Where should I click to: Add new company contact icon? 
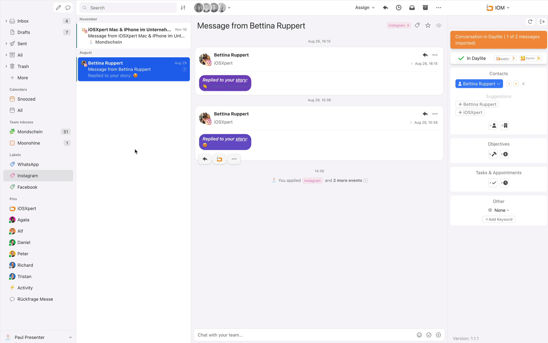click(x=504, y=125)
